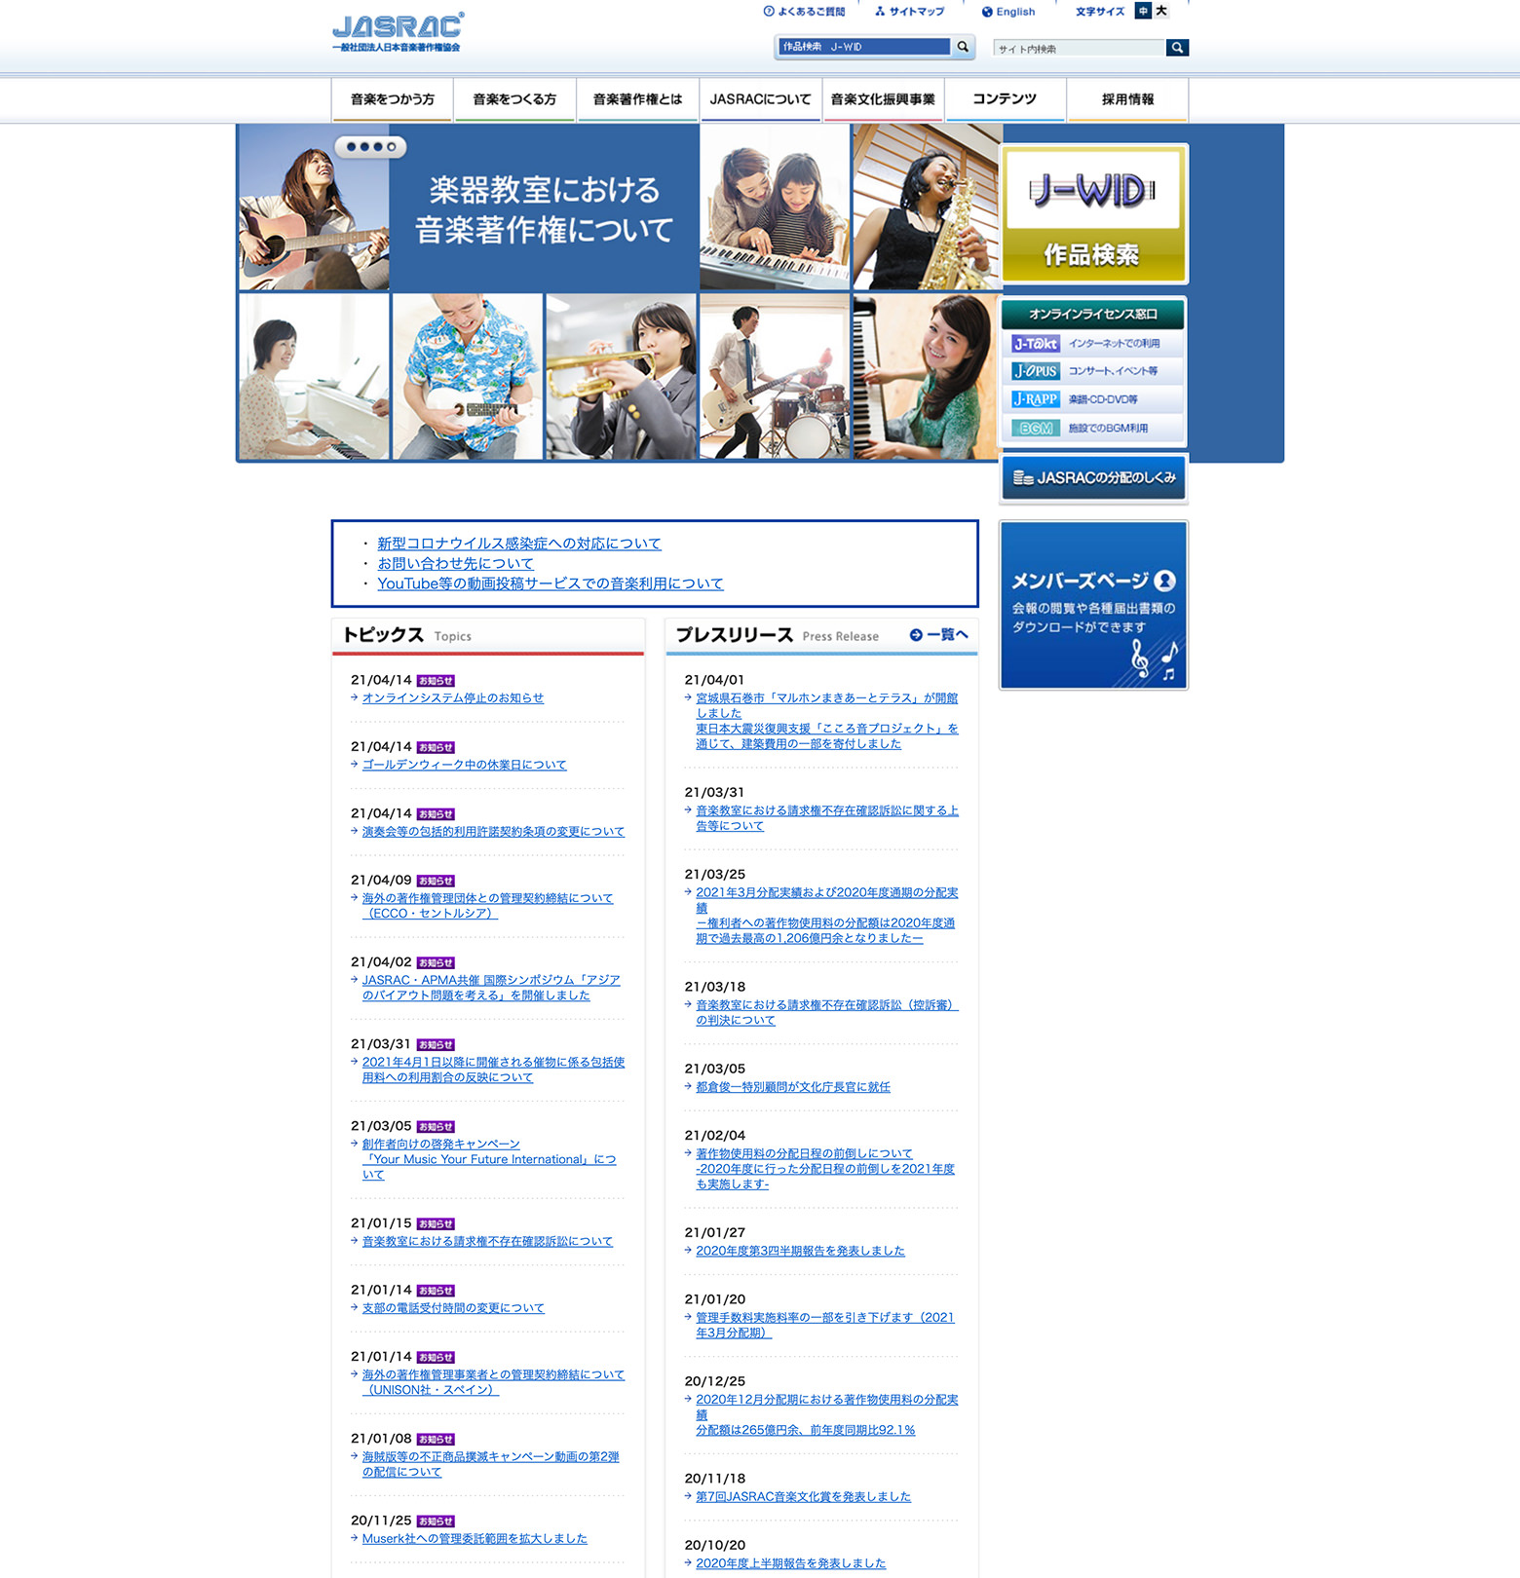Focus the 作品検索 J-WID search field

coord(863,47)
